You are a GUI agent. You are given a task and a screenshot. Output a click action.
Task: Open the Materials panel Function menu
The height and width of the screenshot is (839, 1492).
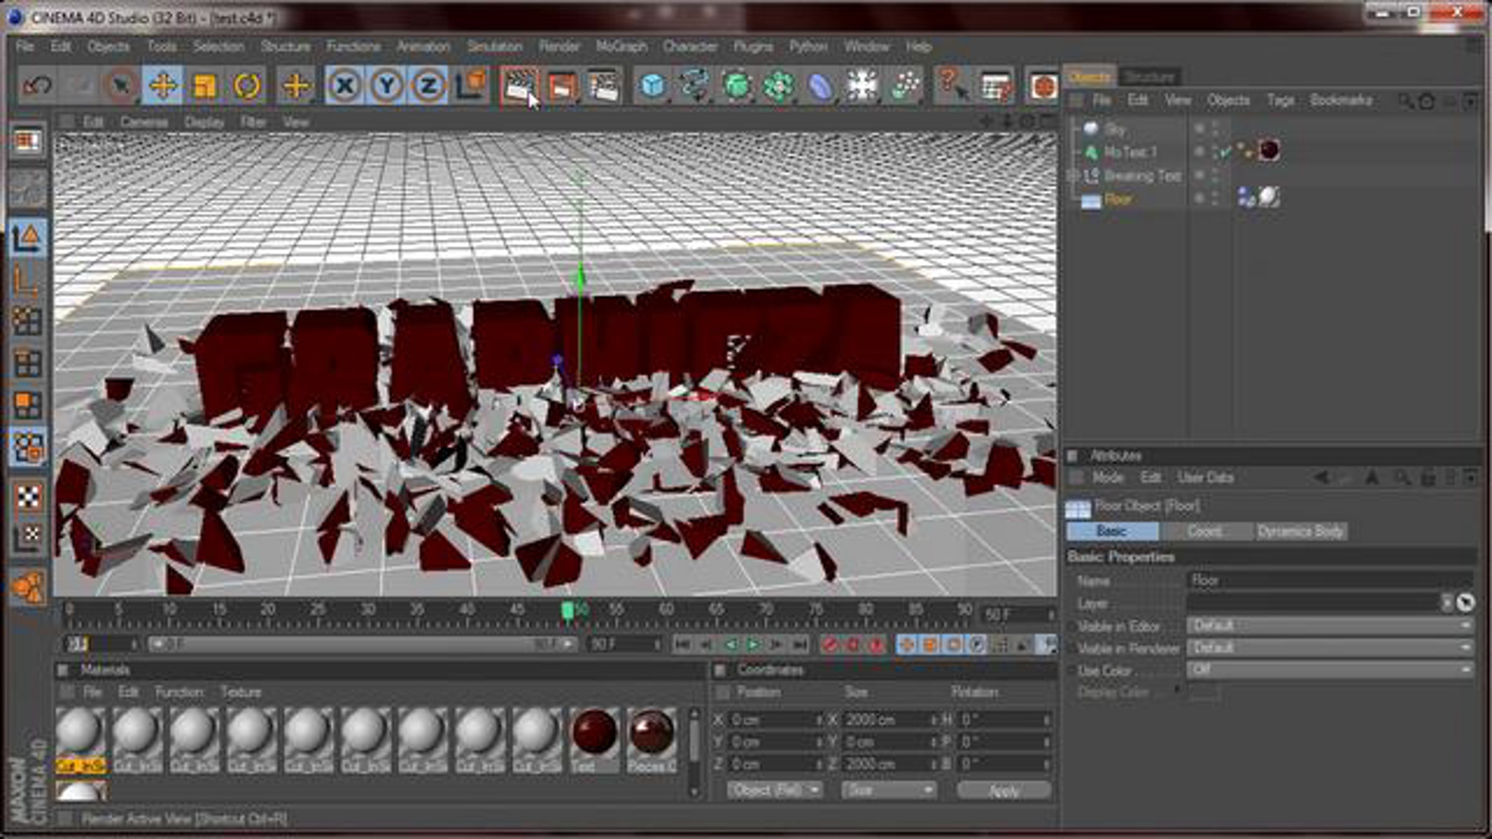(x=179, y=692)
